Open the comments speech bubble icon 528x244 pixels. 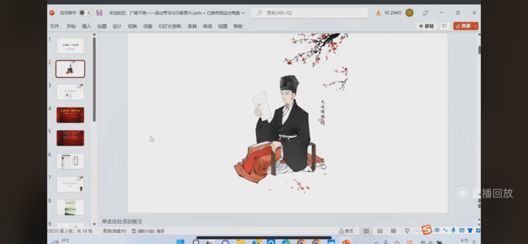pos(444,26)
